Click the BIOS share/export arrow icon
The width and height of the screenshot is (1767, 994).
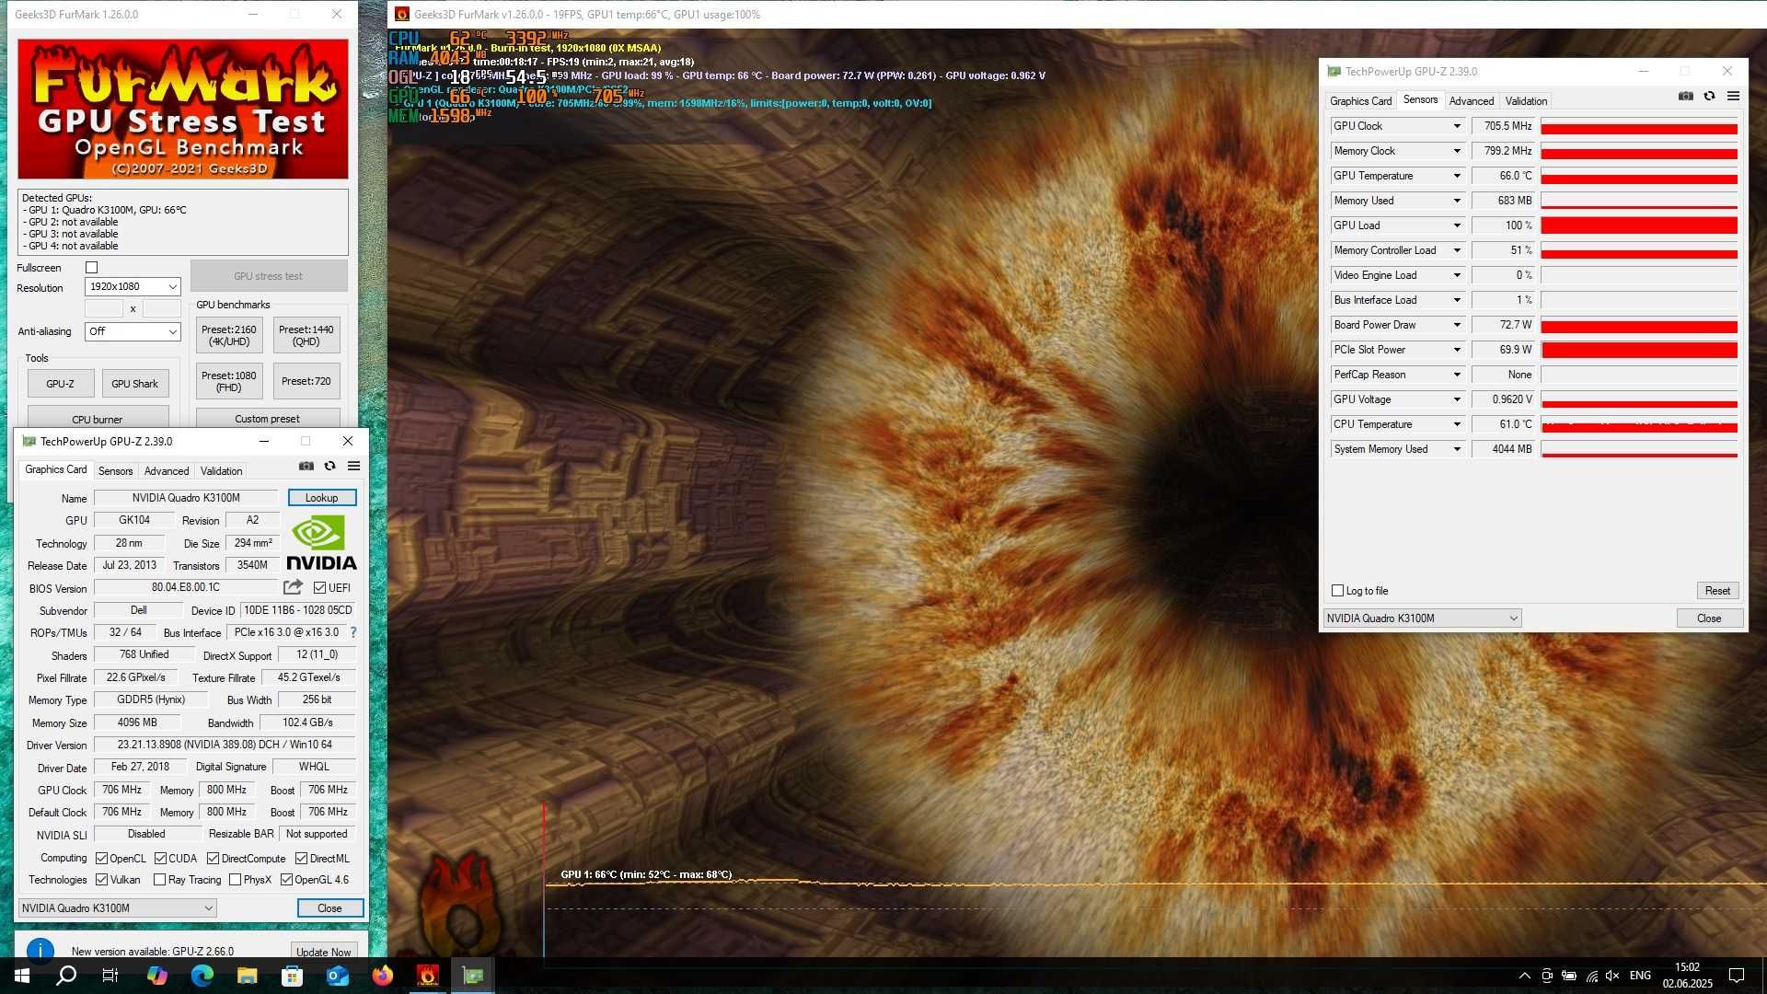(x=293, y=587)
